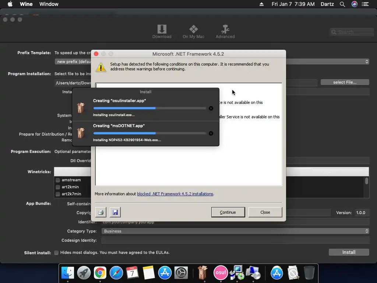This screenshot has width=377, height=283.
Task: Open blocked .NET Framework 4.5.2 installations link
Action: click(x=175, y=194)
